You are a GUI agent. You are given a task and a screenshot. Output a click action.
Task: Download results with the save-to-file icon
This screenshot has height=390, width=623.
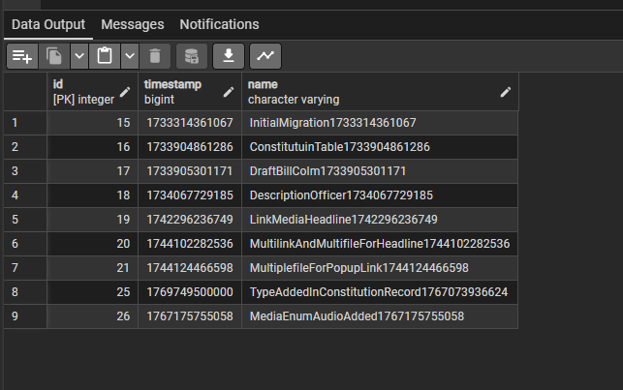[x=229, y=56]
